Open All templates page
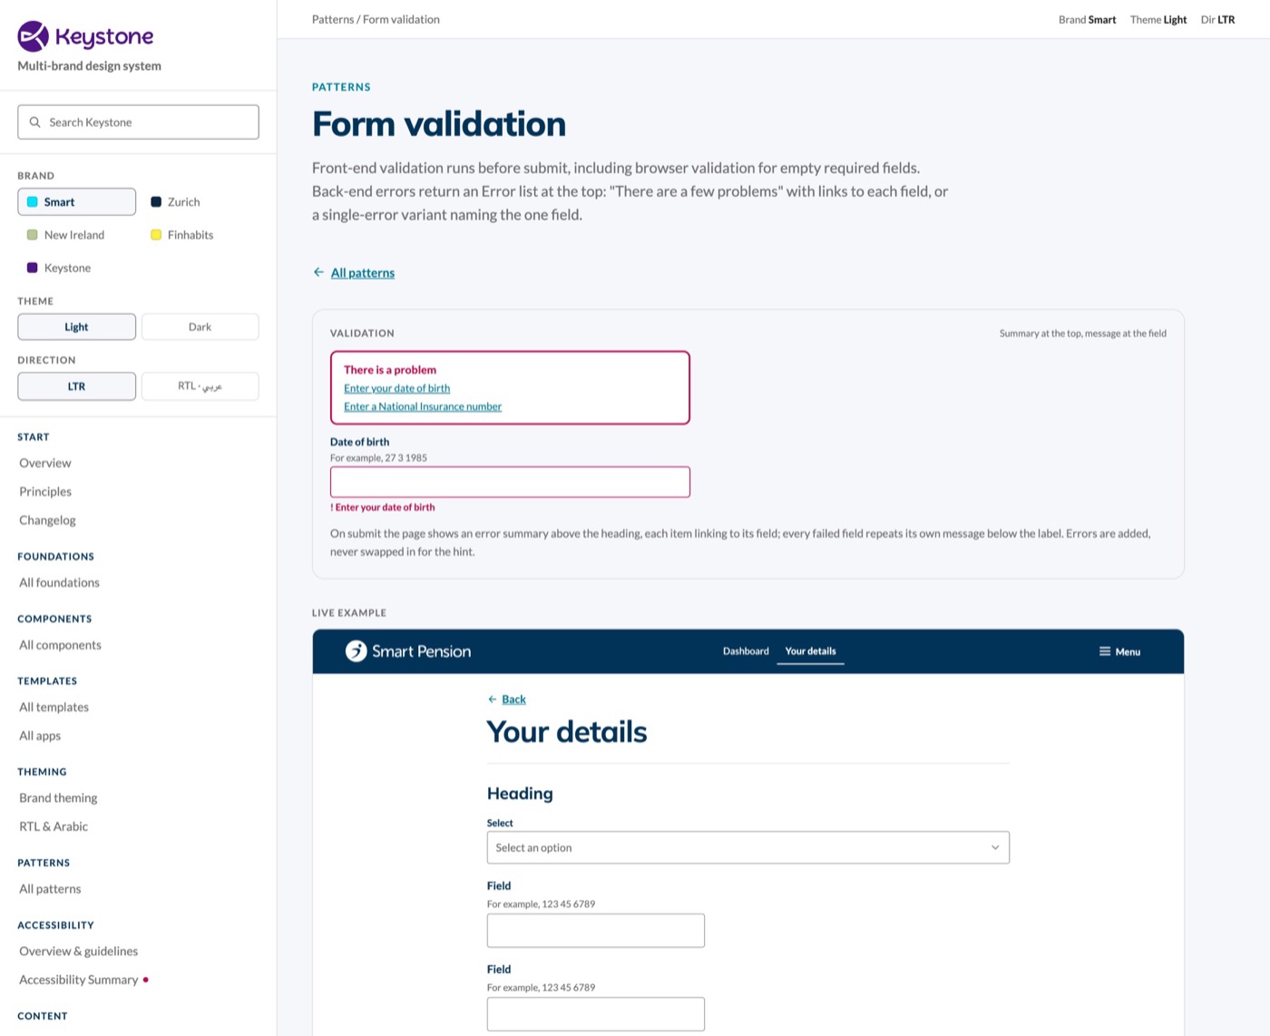The height and width of the screenshot is (1036, 1270). (x=54, y=707)
